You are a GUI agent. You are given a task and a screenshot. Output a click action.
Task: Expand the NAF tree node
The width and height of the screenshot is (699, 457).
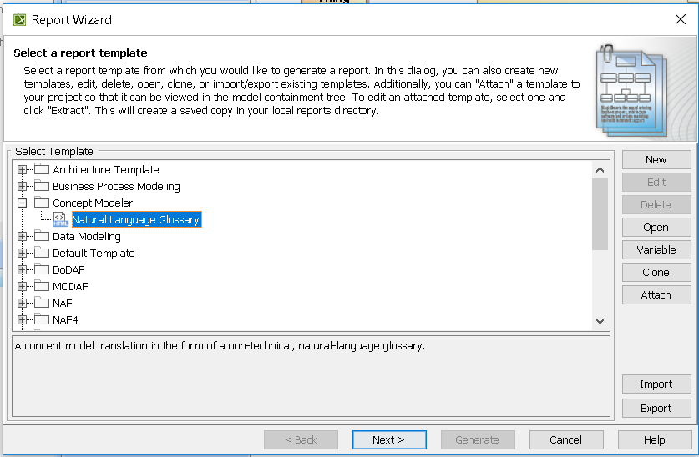click(22, 304)
